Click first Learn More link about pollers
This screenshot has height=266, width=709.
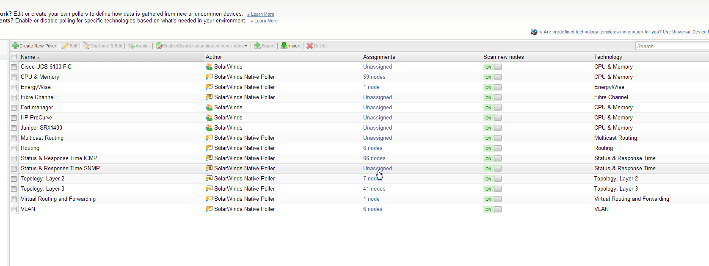tap(261, 14)
